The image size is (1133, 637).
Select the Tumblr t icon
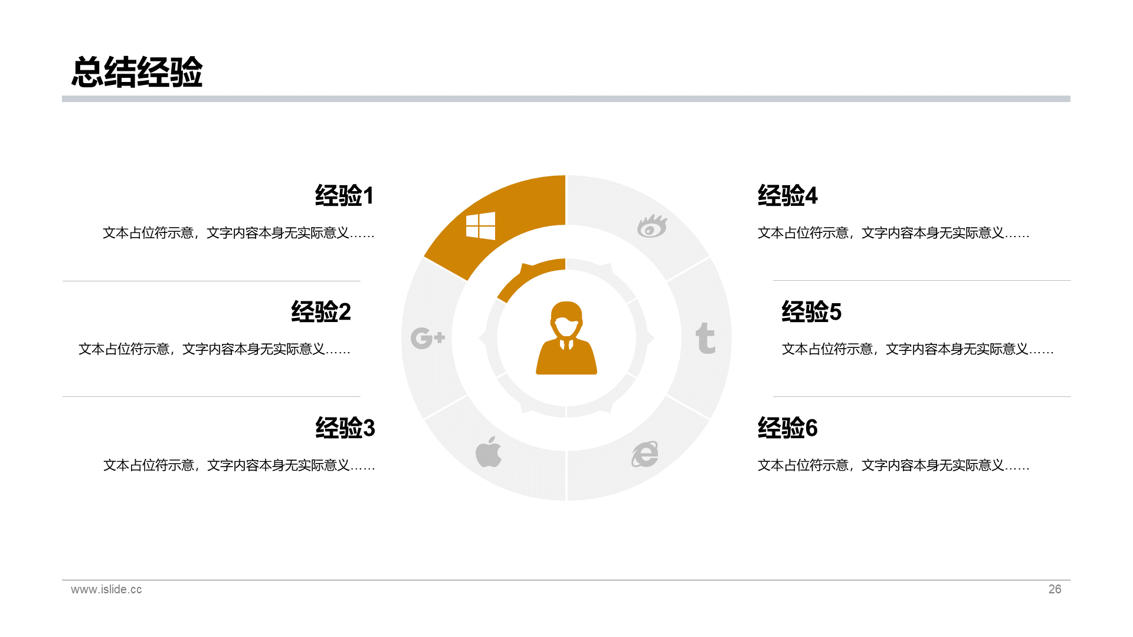[x=705, y=339]
